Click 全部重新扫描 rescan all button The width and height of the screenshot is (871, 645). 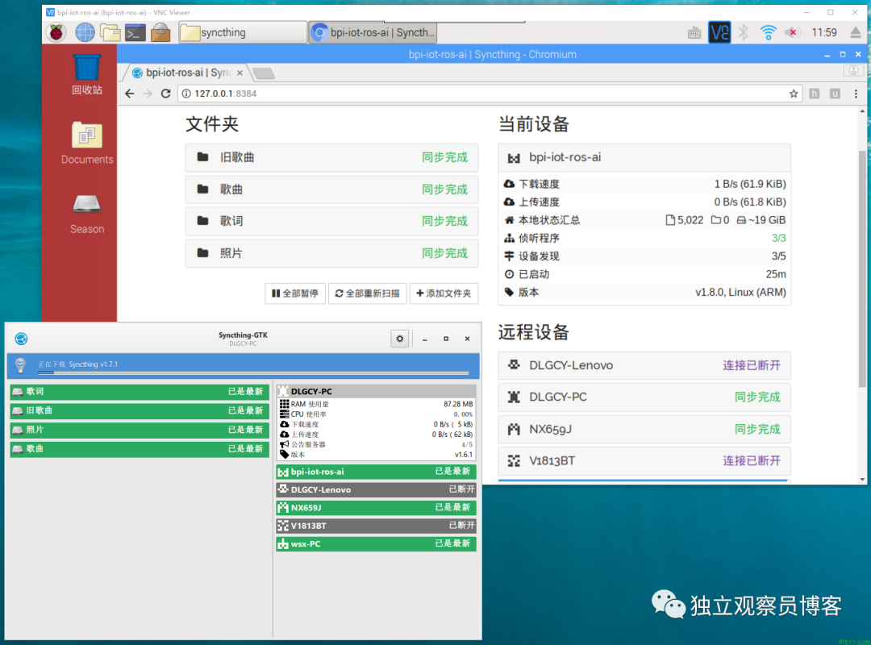pos(367,293)
